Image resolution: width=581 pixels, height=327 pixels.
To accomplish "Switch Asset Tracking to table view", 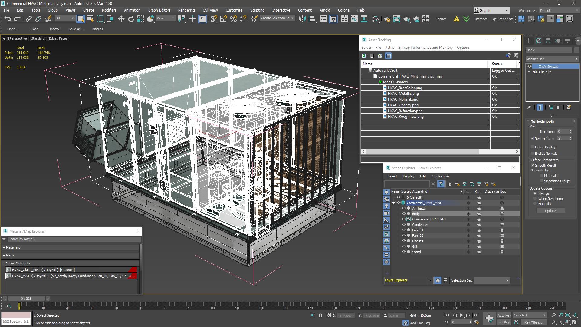I will [x=389, y=56].
